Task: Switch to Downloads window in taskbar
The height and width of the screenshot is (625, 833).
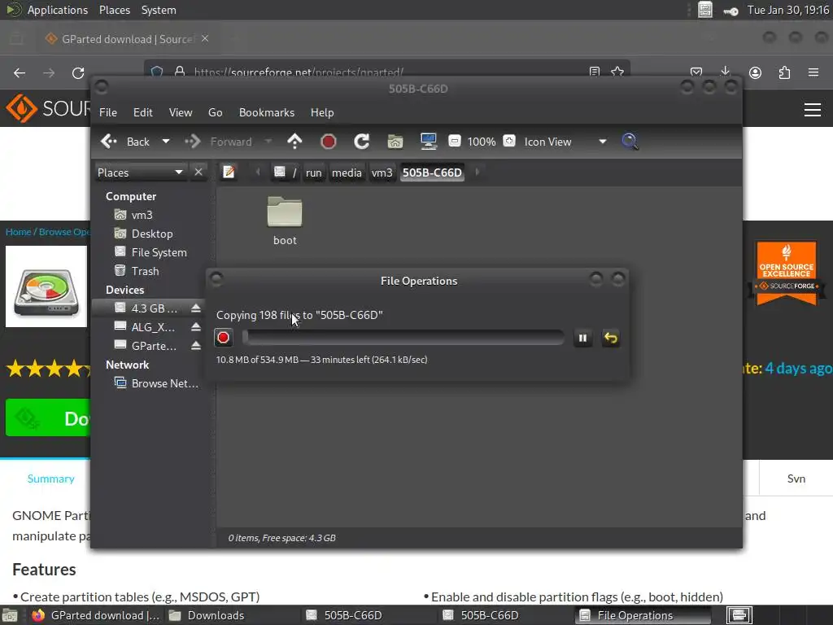Action: [x=207, y=615]
